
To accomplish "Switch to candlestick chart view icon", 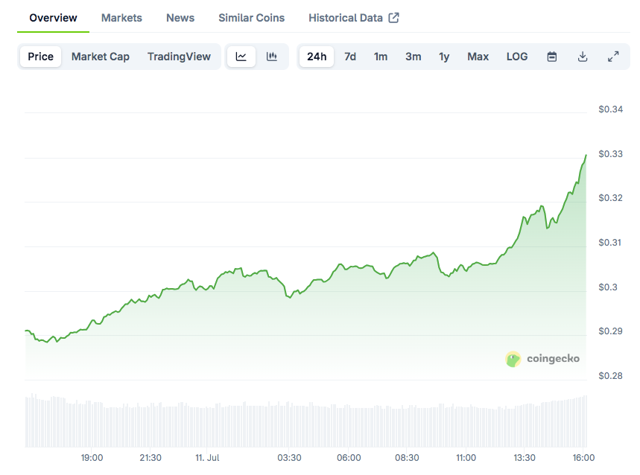I will coord(272,57).
